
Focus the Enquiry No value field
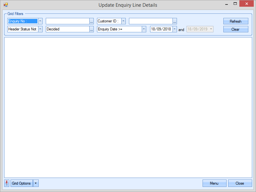[68, 21]
